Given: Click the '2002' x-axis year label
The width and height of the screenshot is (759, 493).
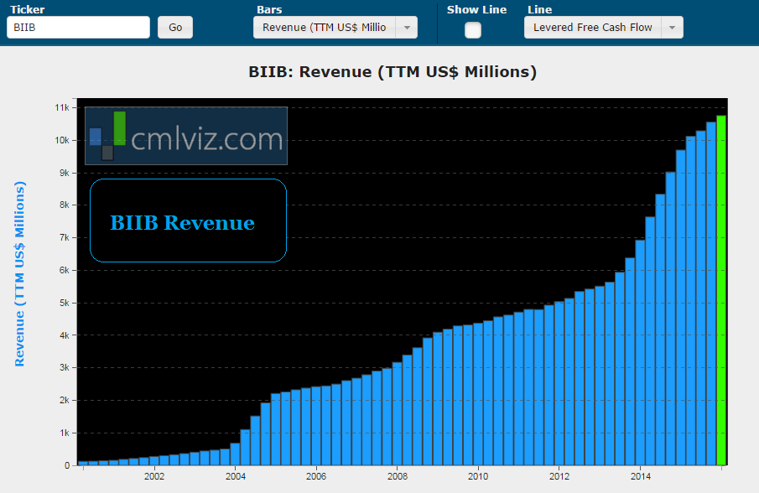Looking at the screenshot, I should (x=154, y=476).
